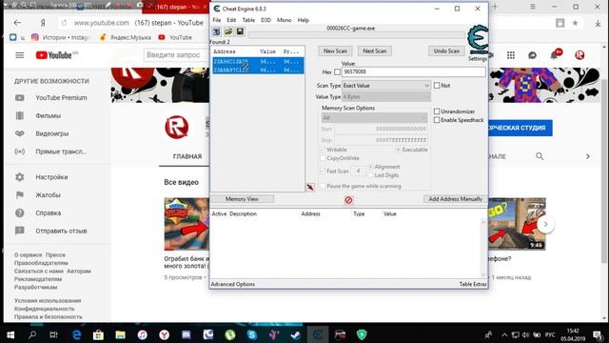Open uTorrent from the taskbar
This screenshot has height=343, width=609.
[230, 334]
